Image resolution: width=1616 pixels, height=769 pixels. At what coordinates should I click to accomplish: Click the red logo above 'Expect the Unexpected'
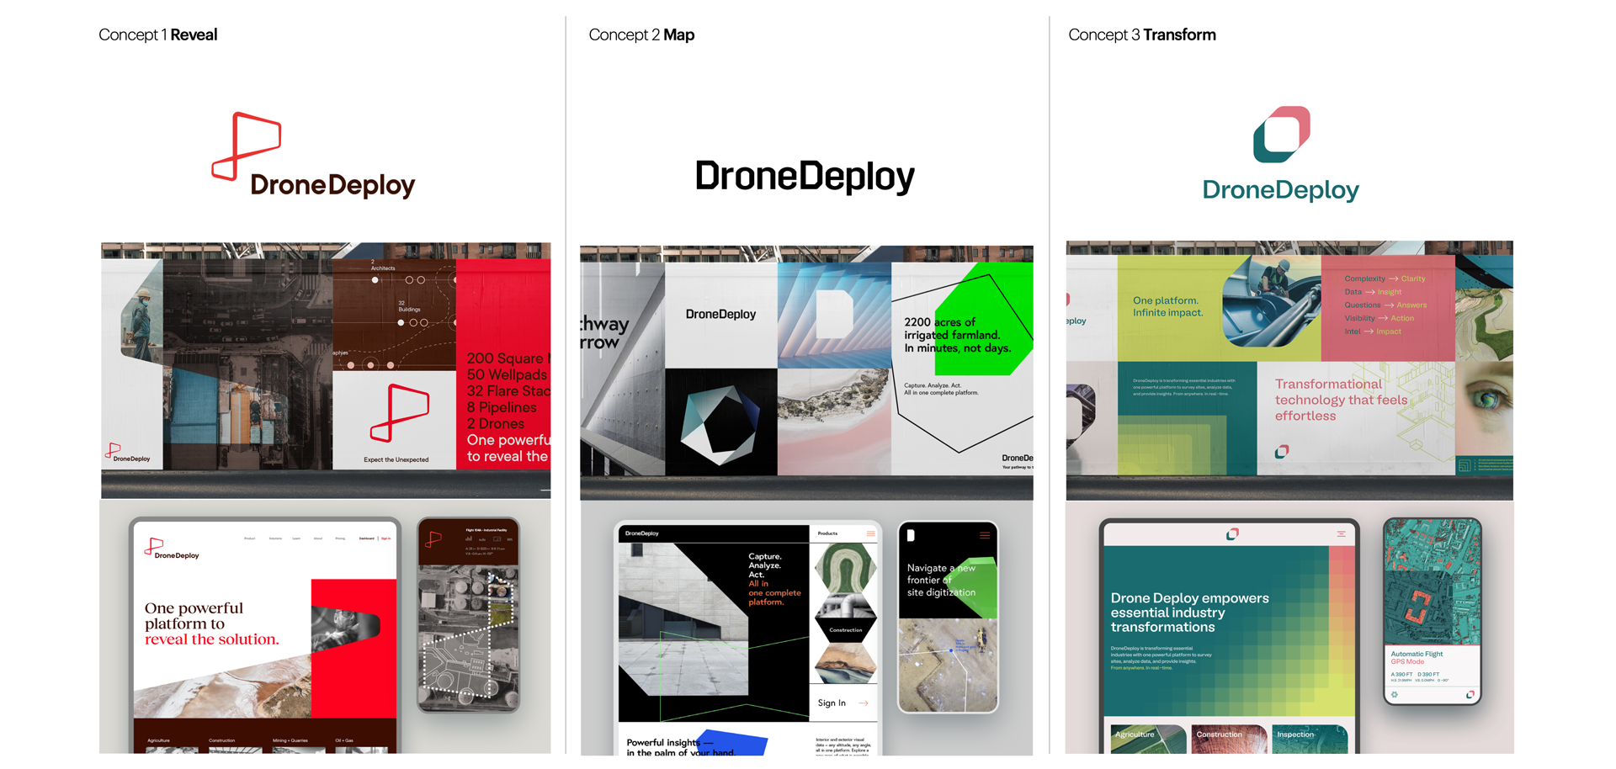(x=400, y=412)
